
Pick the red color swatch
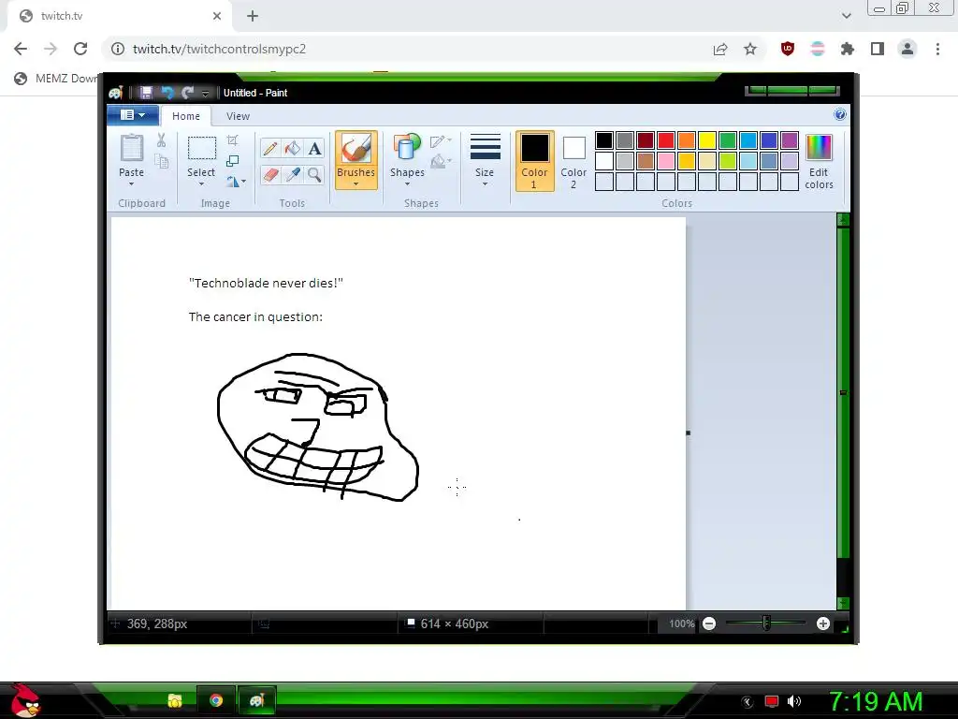(666, 140)
